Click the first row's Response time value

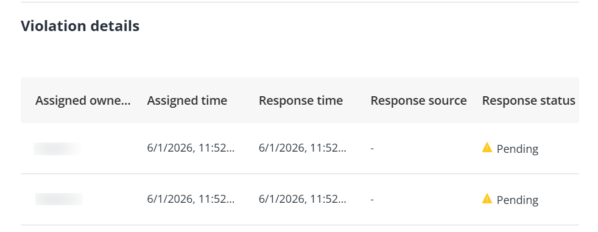[x=303, y=148]
